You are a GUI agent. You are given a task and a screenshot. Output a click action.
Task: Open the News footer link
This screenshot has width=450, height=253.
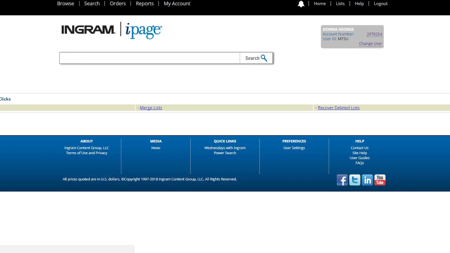pos(156,148)
